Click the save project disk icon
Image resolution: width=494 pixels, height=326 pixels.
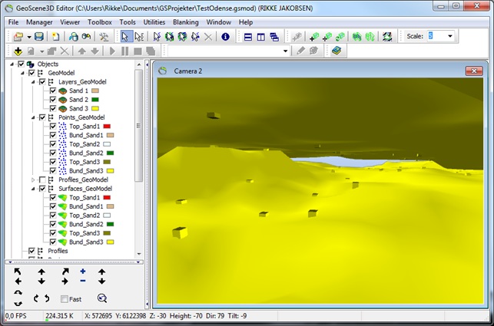coord(38,37)
